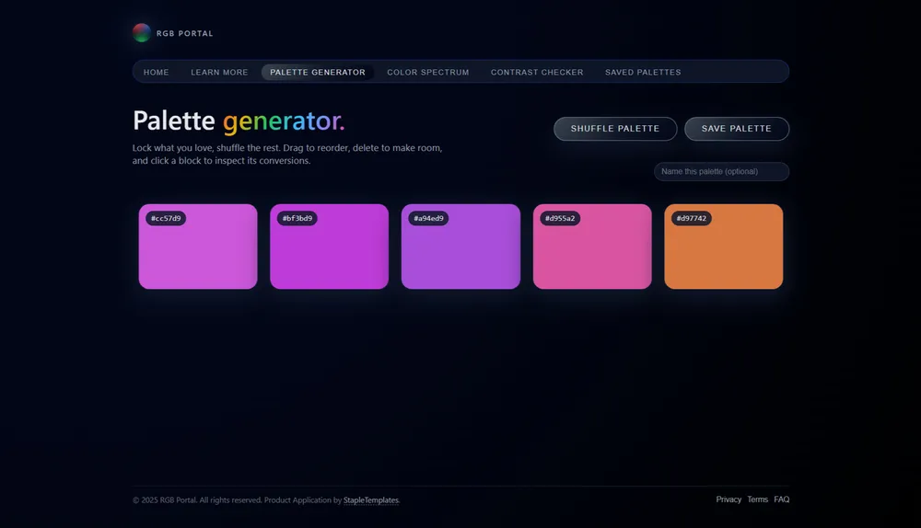
Task: Open the Color Spectrum page
Action: (x=428, y=72)
